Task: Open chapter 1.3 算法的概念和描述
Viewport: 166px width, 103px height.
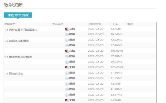Action: tap(18, 57)
